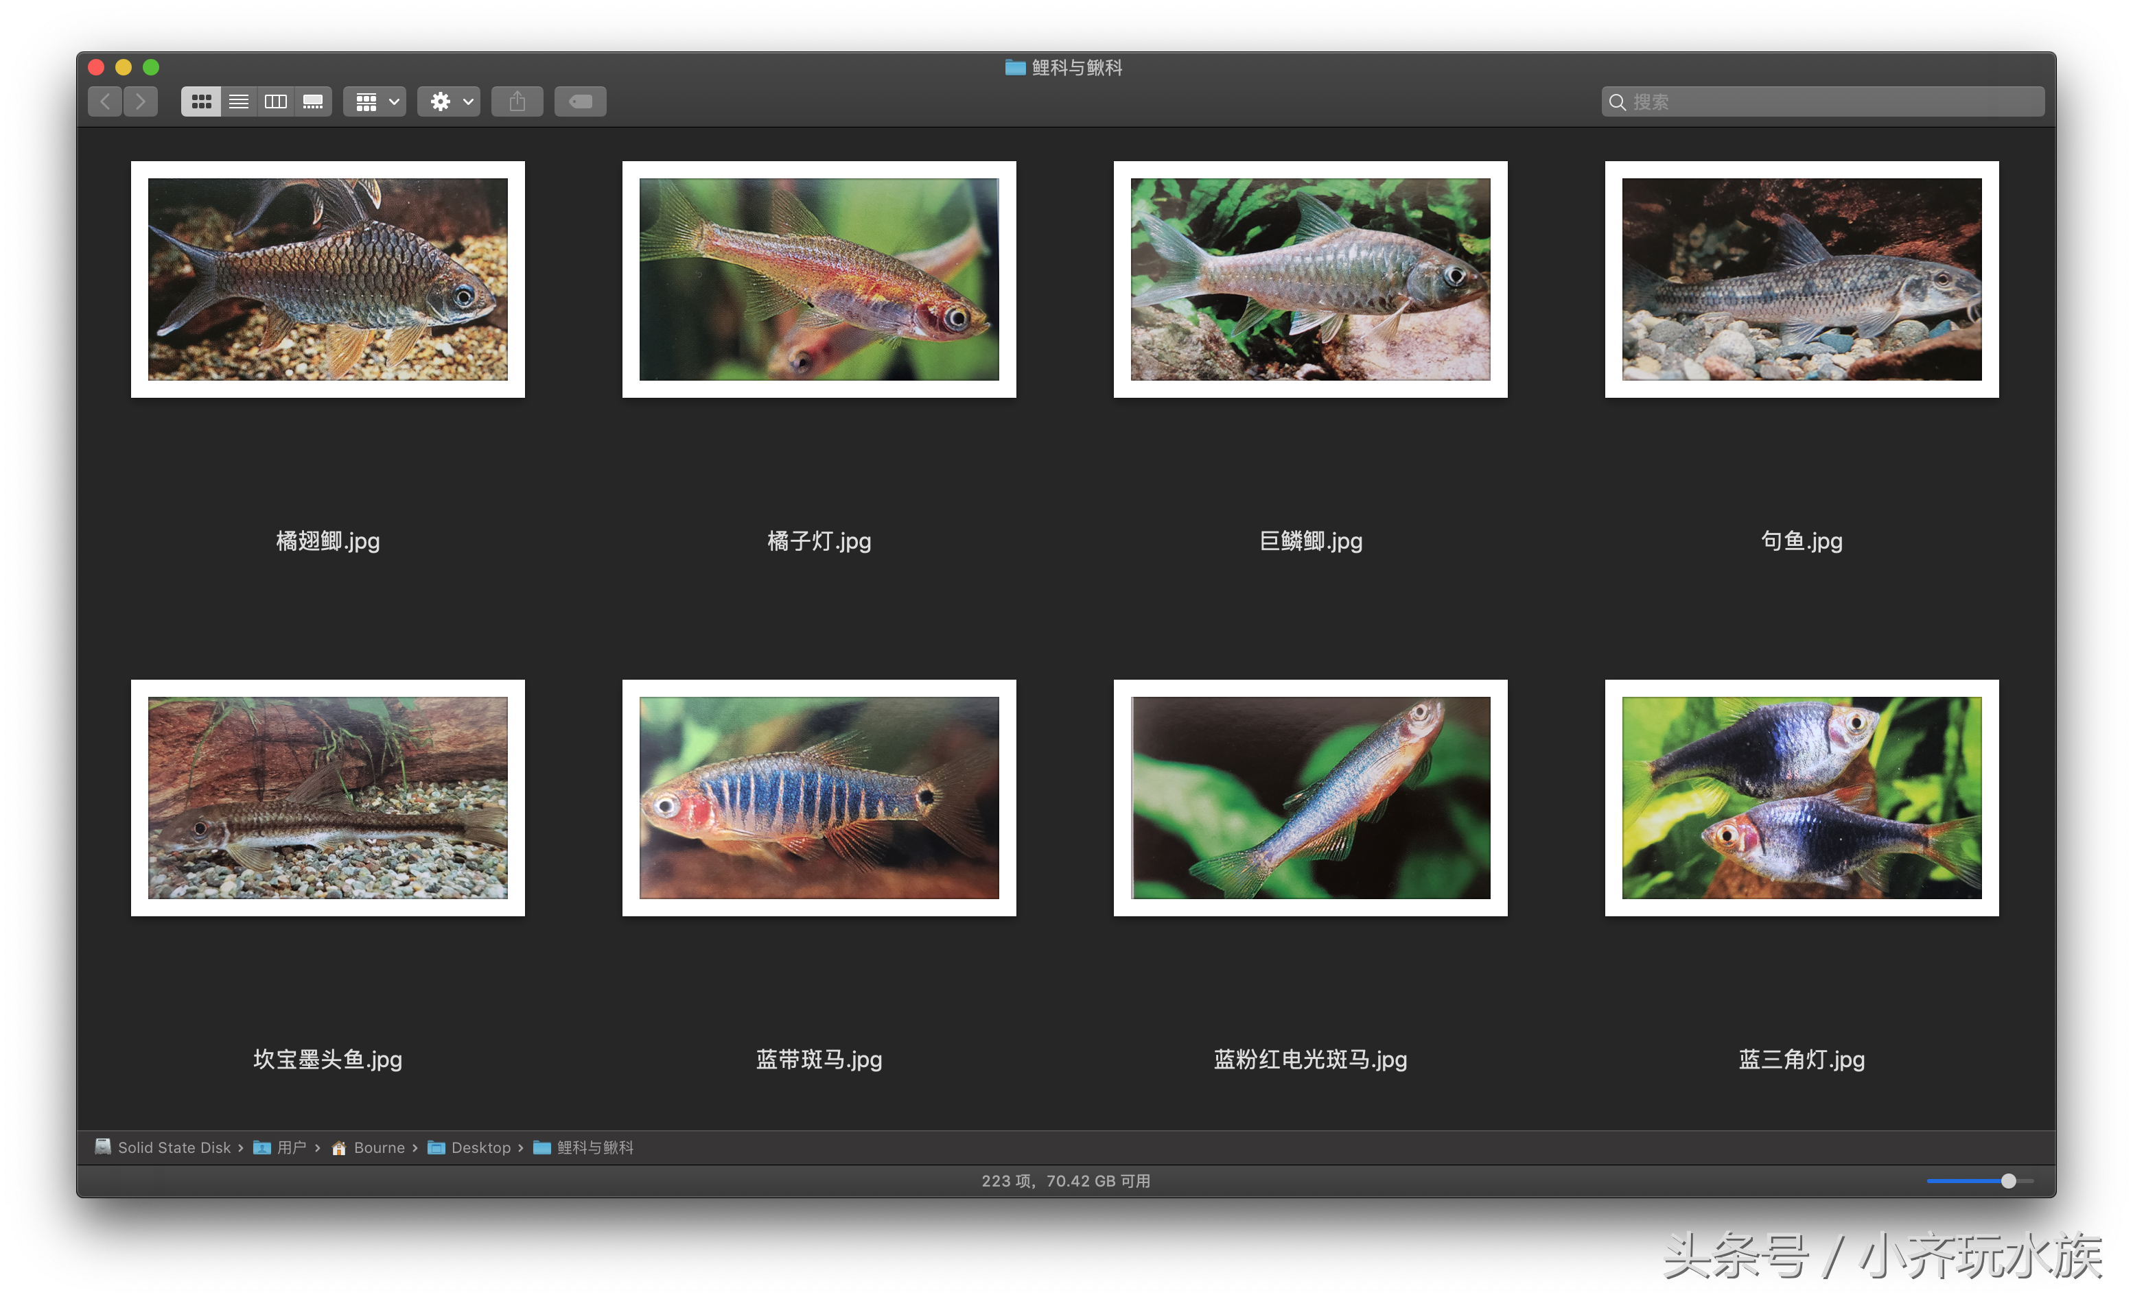Click the green zoom window button
The width and height of the screenshot is (2133, 1299).
[x=150, y=67]
